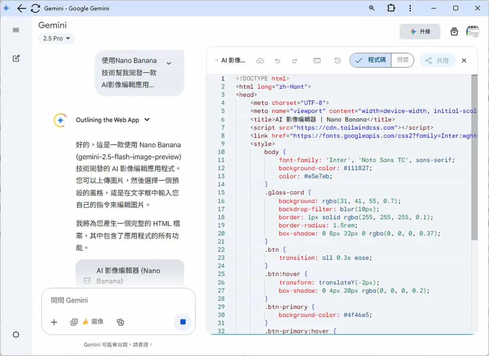Image resolution: width=489 pixels, height=356 pixels.
Task: Open the 2.5 Pro model dropdown
Action: pos(57,38)
